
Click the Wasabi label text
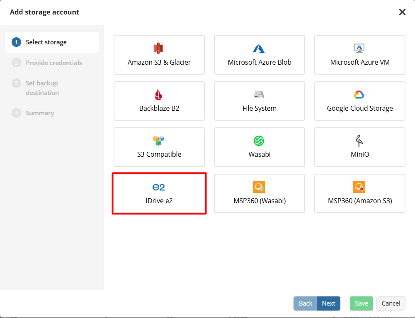click(x=260, y=154)
